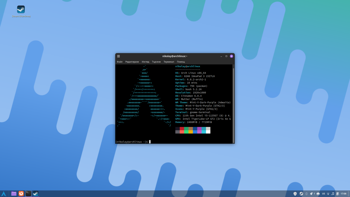The height and width of the screenshot is (197, 350).
Task: Click the 'CPU: 11th Gen Intel i5-1135G7' line
Action: point(203,115)
